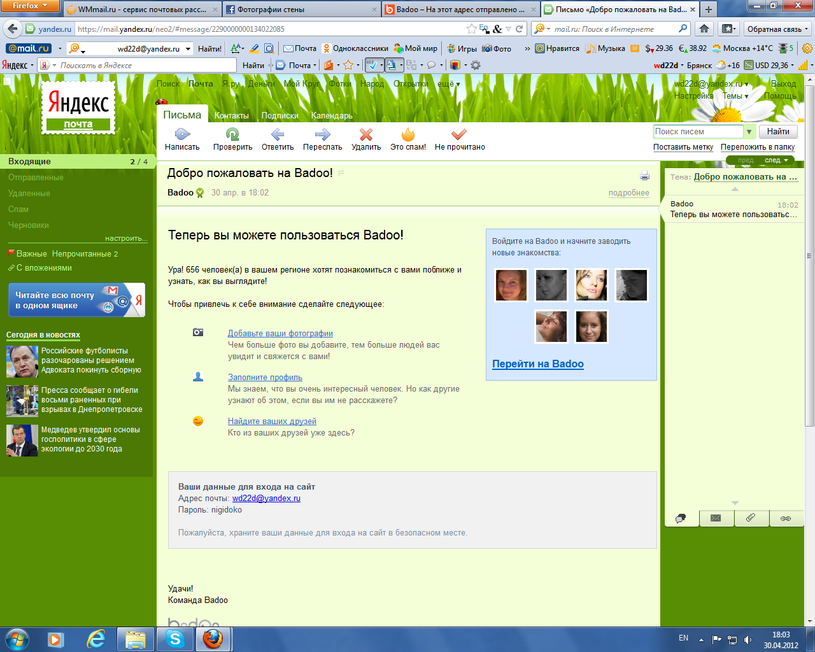Open the wd22d@yandex.ru account menu in page header
Viewport: 815px width, 652px height.
coord(711,84)
